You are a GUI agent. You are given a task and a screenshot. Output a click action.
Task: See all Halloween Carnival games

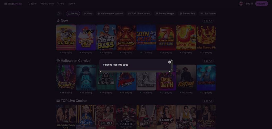tap(208, 61)
